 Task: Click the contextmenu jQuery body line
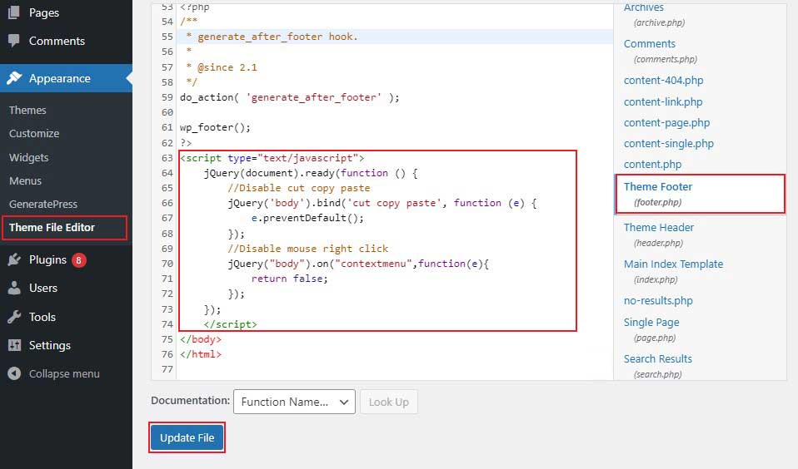pyautogui.click(x=358, y=264)
